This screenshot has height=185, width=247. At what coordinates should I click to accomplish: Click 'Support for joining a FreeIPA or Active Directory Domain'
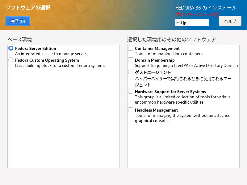(x=186, y=65)
